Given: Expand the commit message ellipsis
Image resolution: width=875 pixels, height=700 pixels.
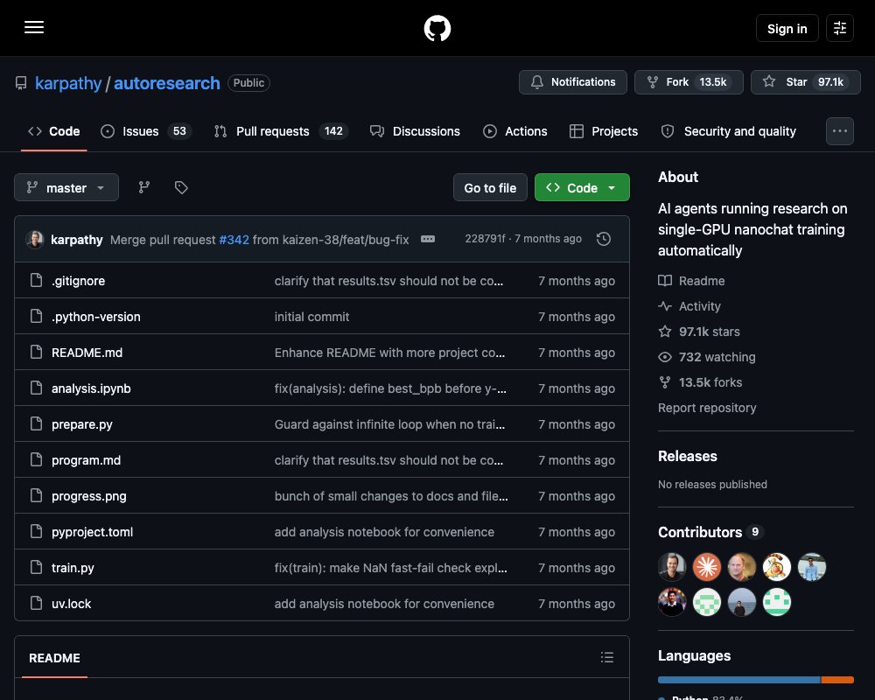Looking at the screenshot, I should coord(428,239).
